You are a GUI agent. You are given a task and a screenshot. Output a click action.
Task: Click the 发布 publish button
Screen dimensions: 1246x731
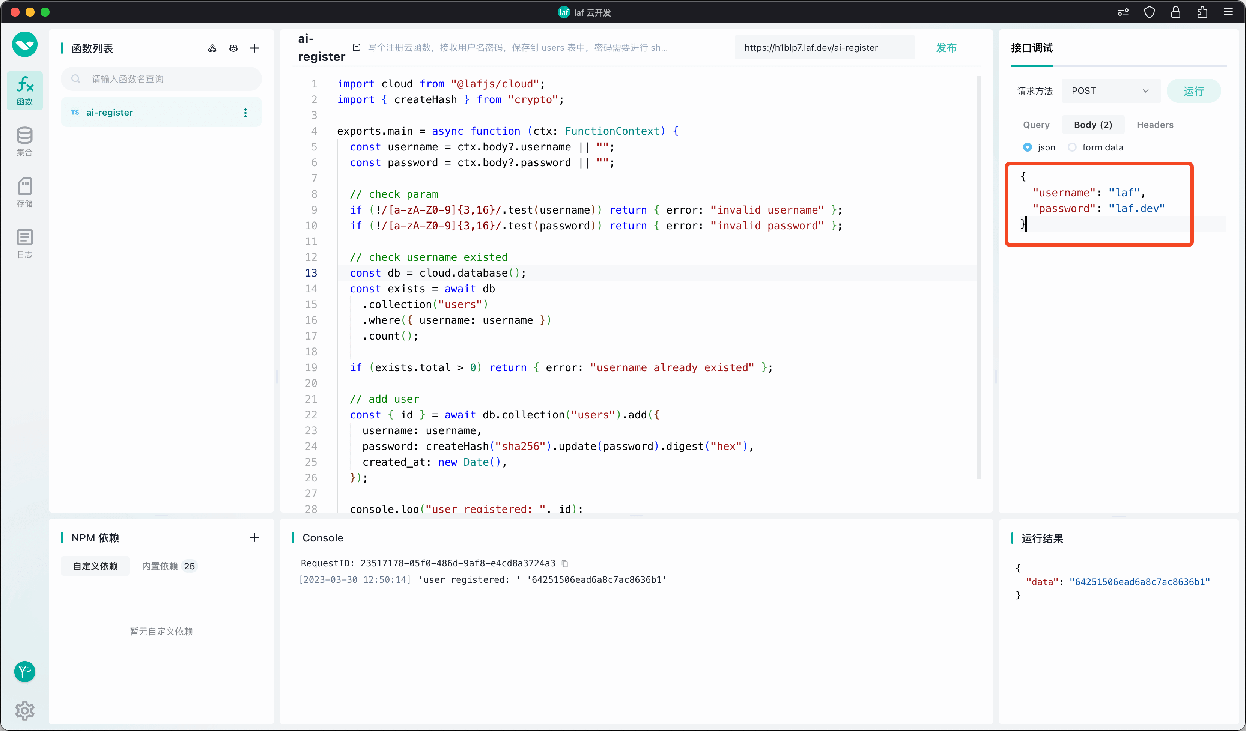pyautogui.click(x=946, y=47)
